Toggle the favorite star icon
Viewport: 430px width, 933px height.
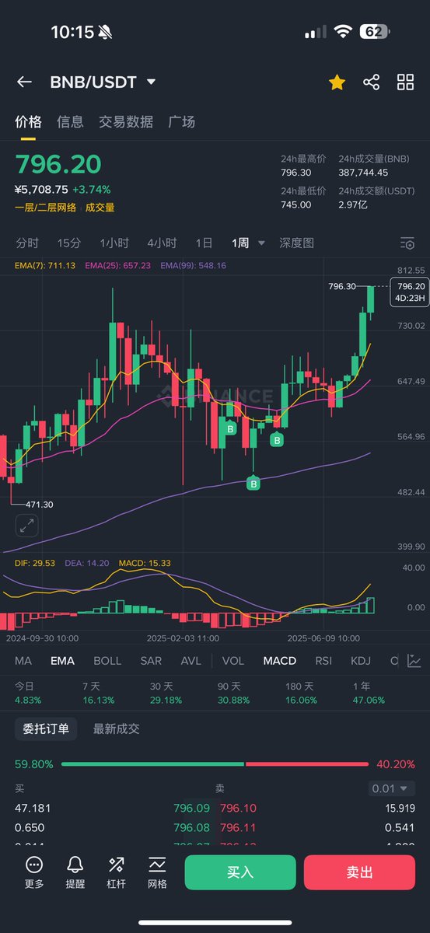(x=337, y=82)
